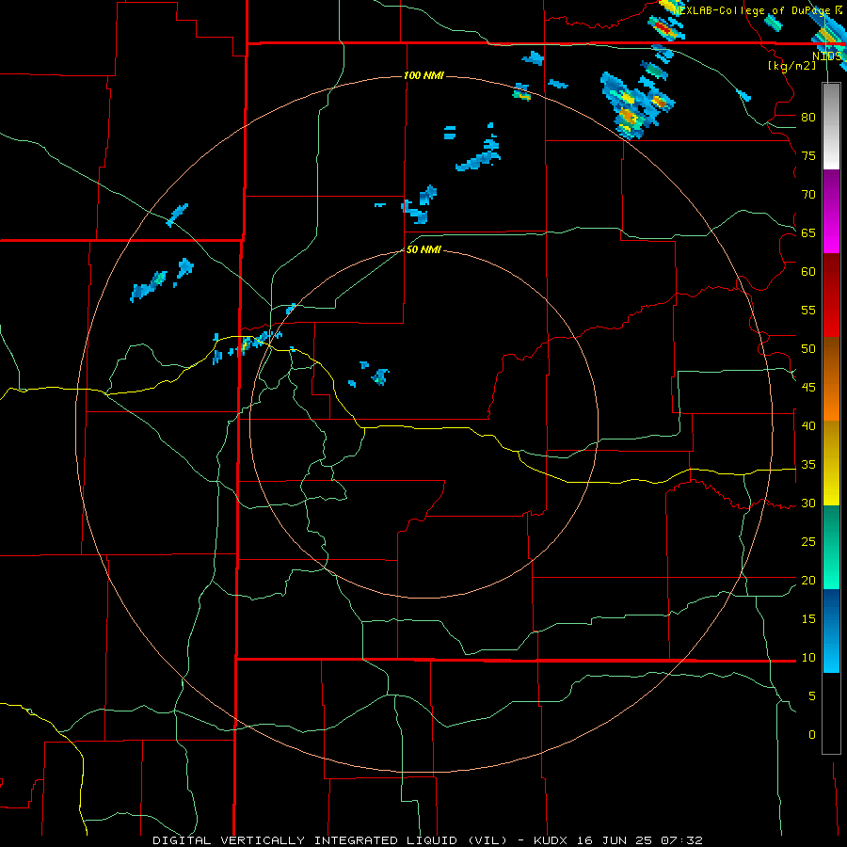Click the legend value 75
Image resolution: width=847 pixels, height=847 pixels.
(x=808, y=155)
